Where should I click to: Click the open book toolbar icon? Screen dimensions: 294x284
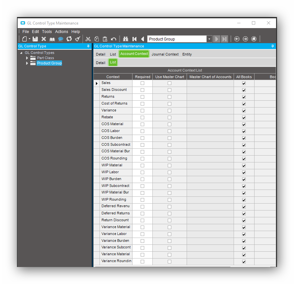click(52, 39)
